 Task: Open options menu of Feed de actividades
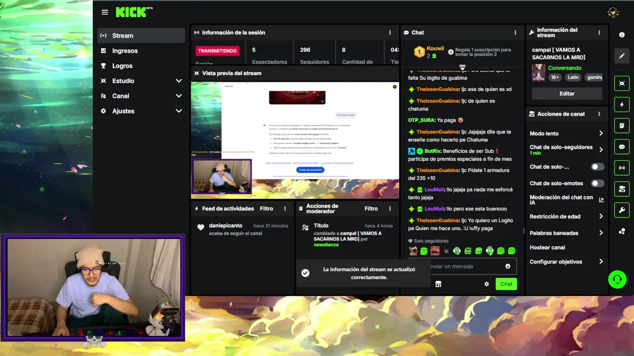pos(285,209)
